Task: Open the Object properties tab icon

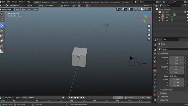Action: click(155, 71)
